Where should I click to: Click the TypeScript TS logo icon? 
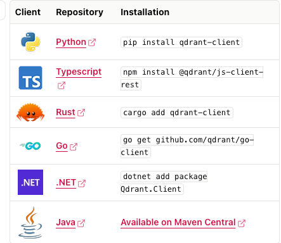tap(30, 78)
